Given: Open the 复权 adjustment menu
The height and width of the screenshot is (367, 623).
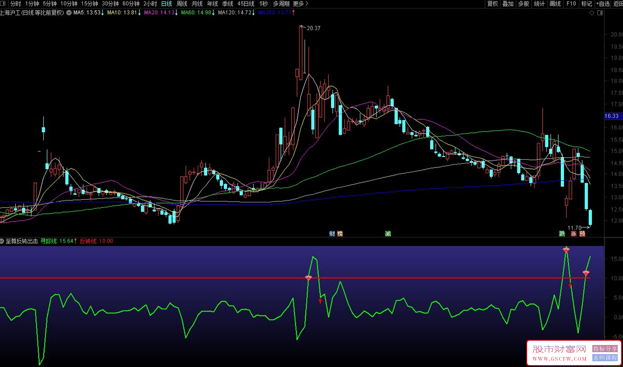Looking at the screenshot, I should click(x=493, y=3).
